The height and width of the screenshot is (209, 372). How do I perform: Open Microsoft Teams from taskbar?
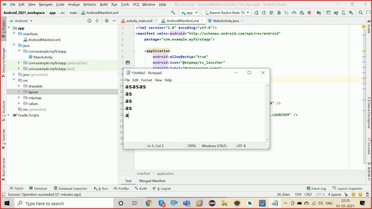[187, 203]
